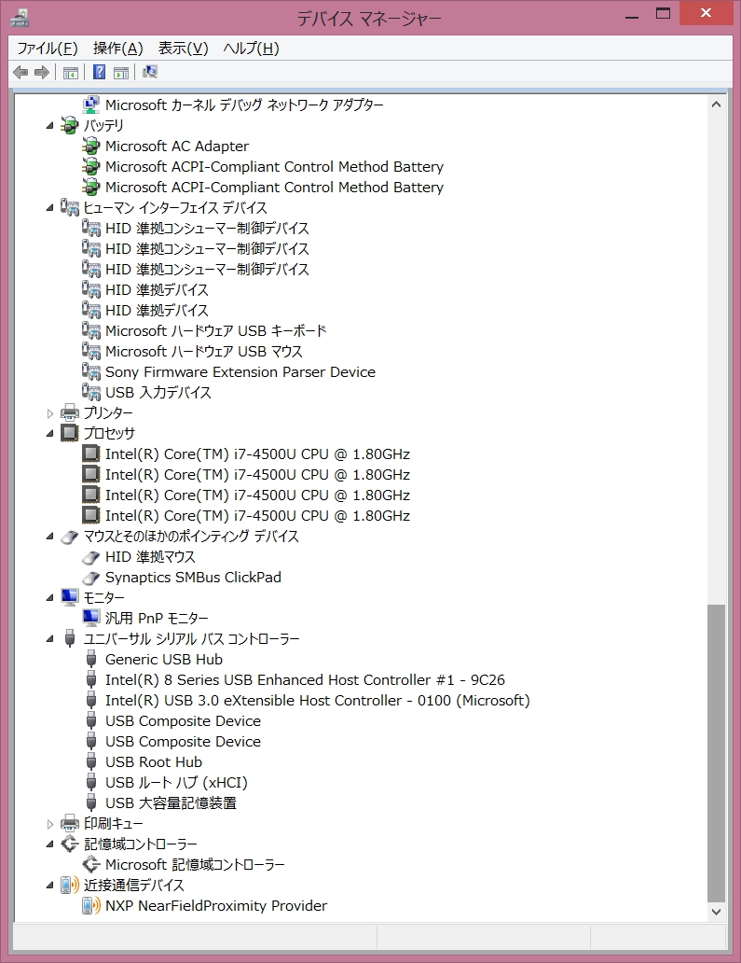The height and width of the screenshot is (963, 741).
Task: Click the icon beside Generic USB Hub
Action: 91,660
